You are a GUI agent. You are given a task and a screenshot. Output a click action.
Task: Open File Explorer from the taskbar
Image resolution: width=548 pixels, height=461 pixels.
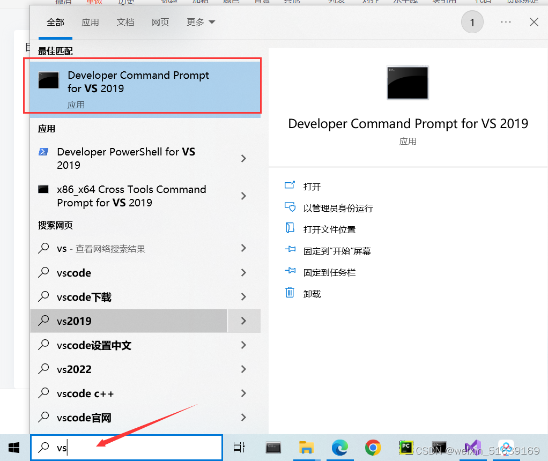coord(307,447)
